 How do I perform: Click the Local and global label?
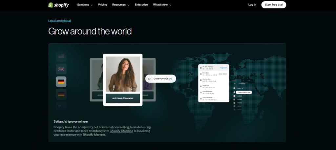pyautogui.click(x=59, y=21)
